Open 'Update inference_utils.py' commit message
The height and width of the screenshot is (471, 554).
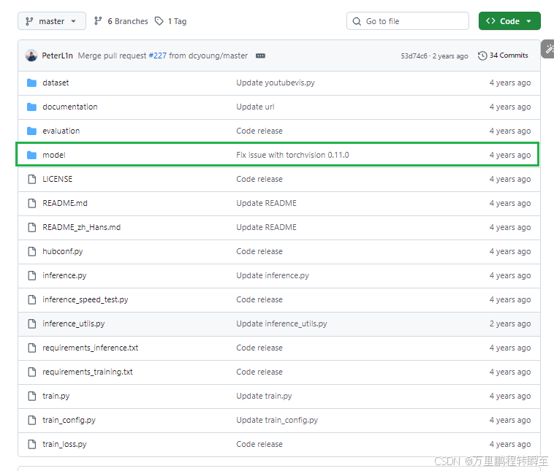click(x=281, y=323)
